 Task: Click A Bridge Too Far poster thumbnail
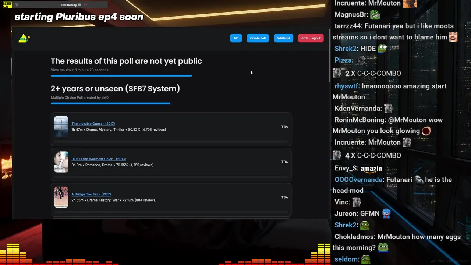pos(61,197)
